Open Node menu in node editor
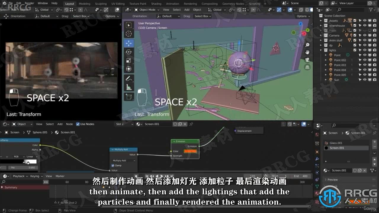 tap(69, 124)
